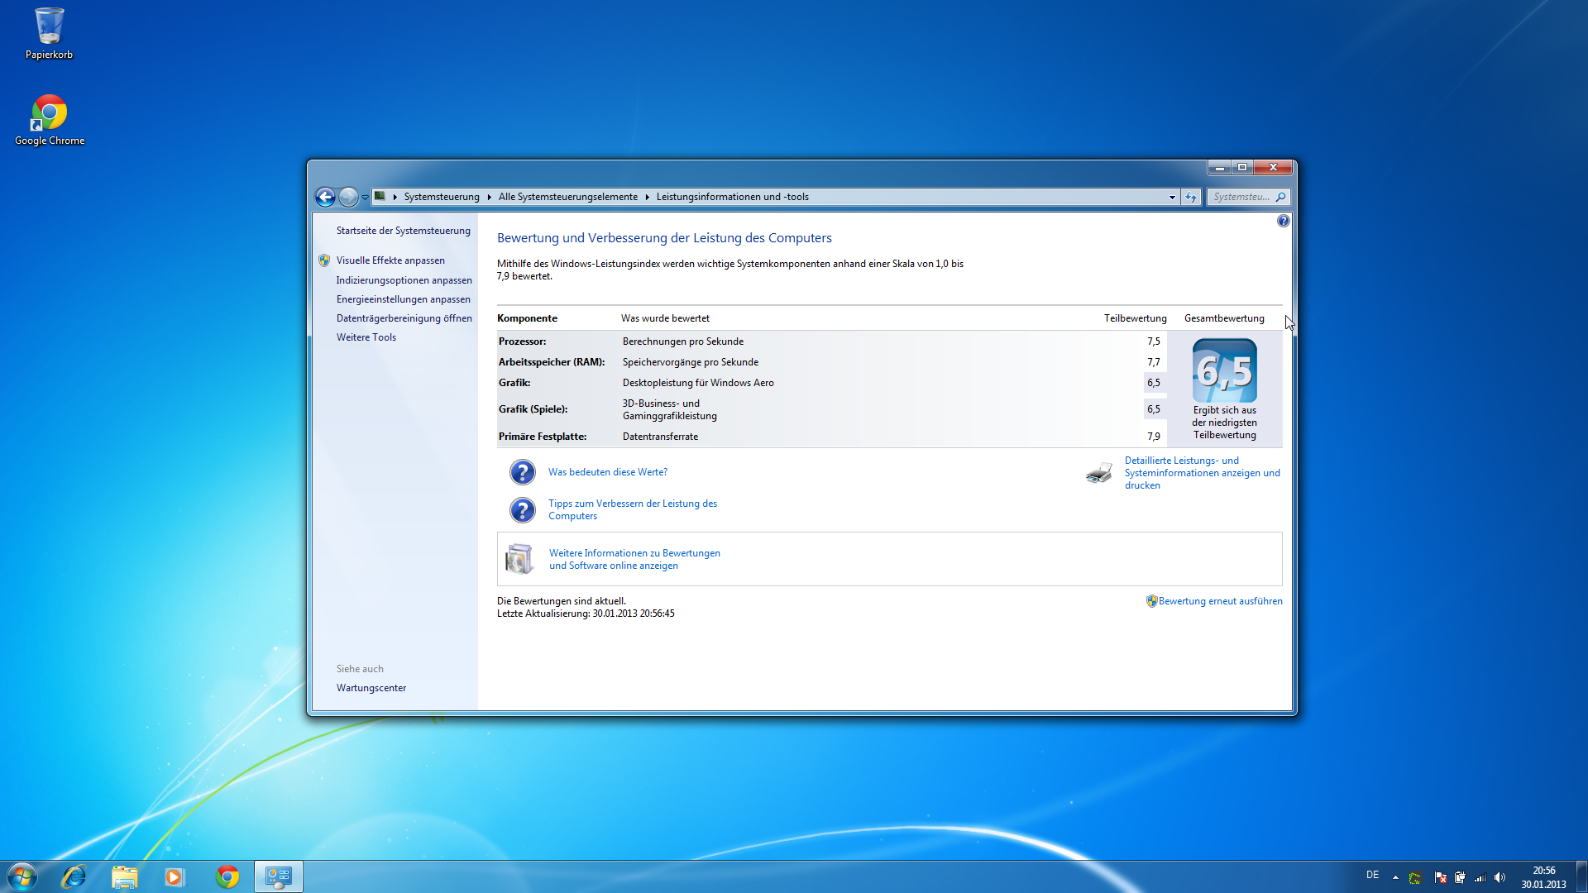
Task: Click the 6,5 overall score badge
Action: [x=1224, y=371]
